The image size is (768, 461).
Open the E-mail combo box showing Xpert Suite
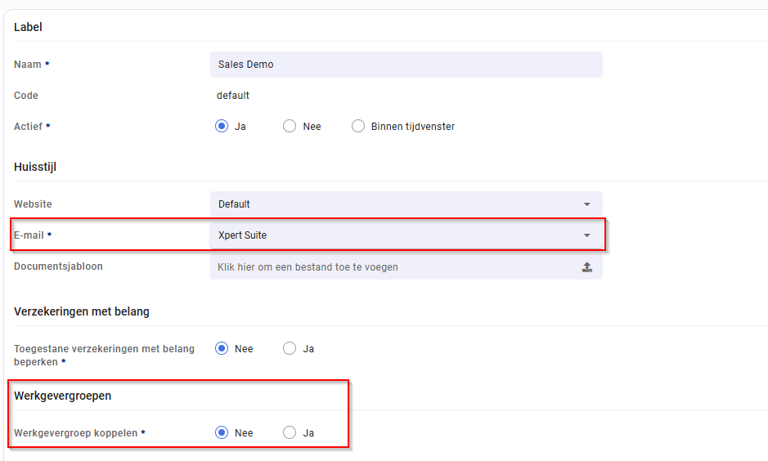pyautogui.click(x=406, y=235)
